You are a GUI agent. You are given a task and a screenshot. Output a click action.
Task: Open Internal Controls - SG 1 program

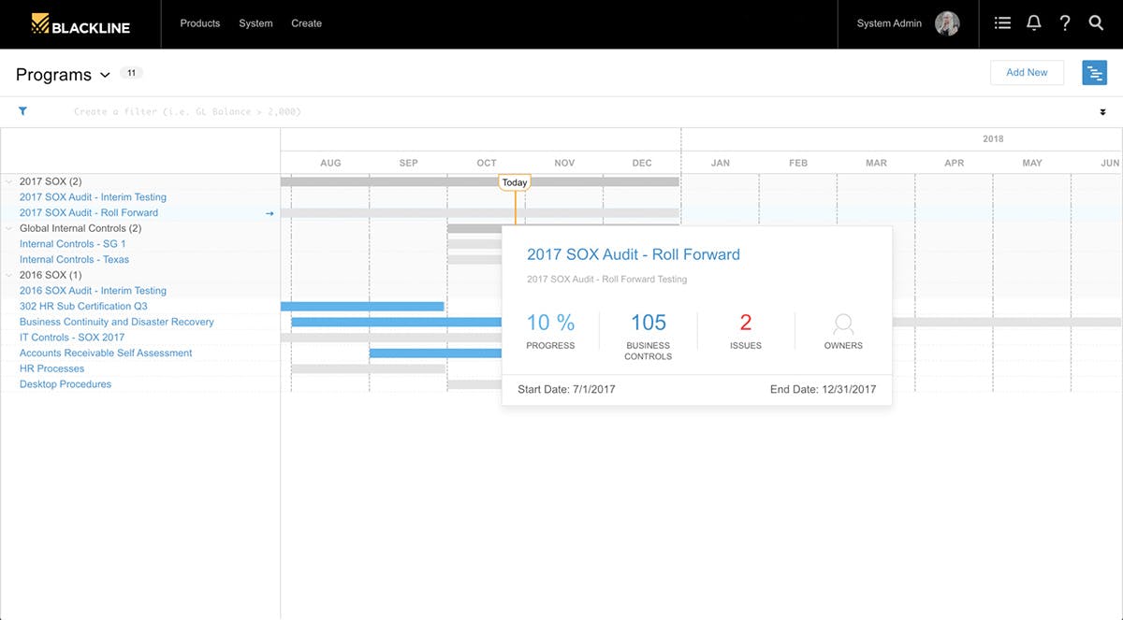click(73, 244)
